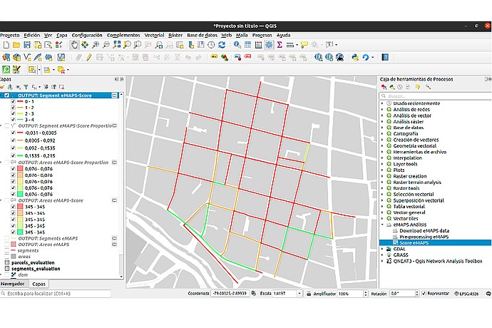Viewport: 492px width, 328px height.
Task: Select the Pan Map hand tool
Action: 74,45
